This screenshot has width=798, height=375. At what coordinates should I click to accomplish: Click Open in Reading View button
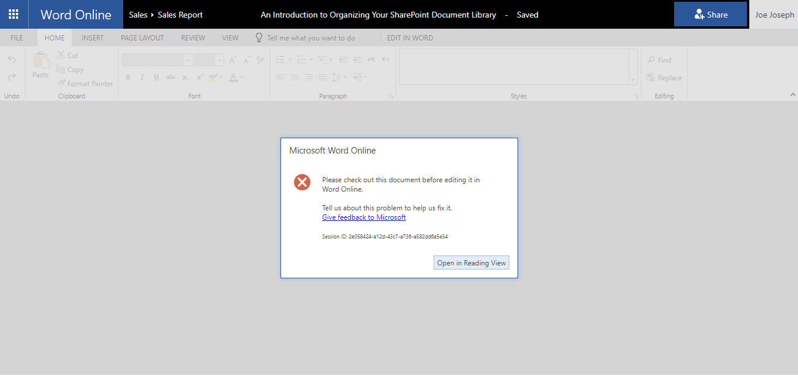471,262
